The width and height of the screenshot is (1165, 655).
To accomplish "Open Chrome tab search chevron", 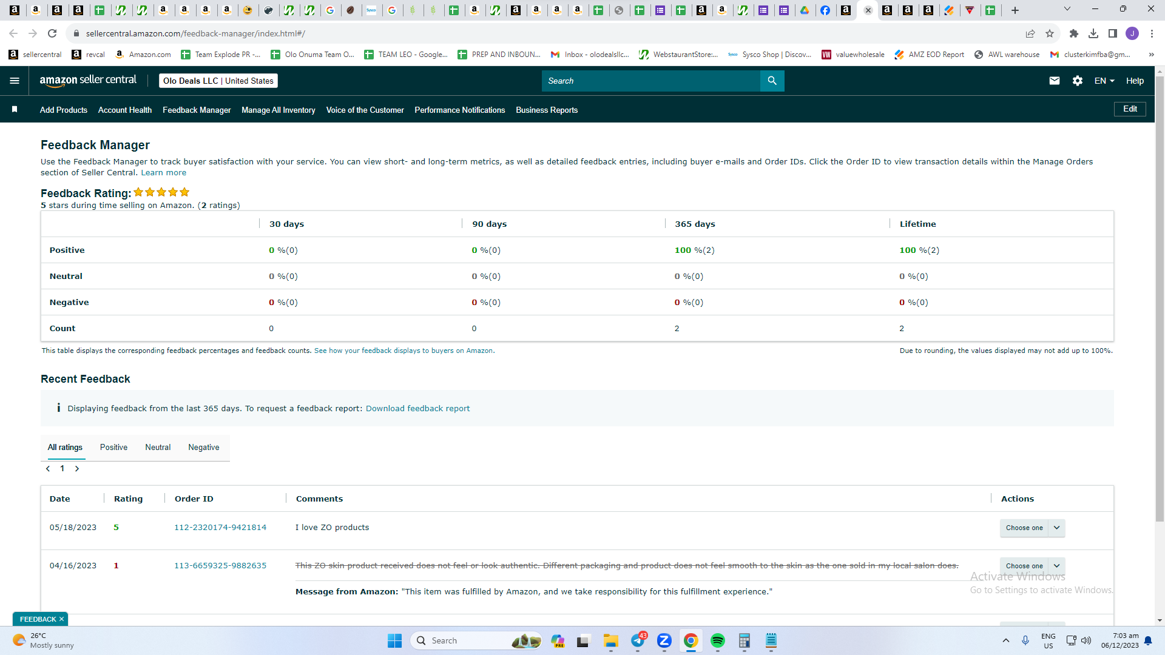I will 1067,9.
